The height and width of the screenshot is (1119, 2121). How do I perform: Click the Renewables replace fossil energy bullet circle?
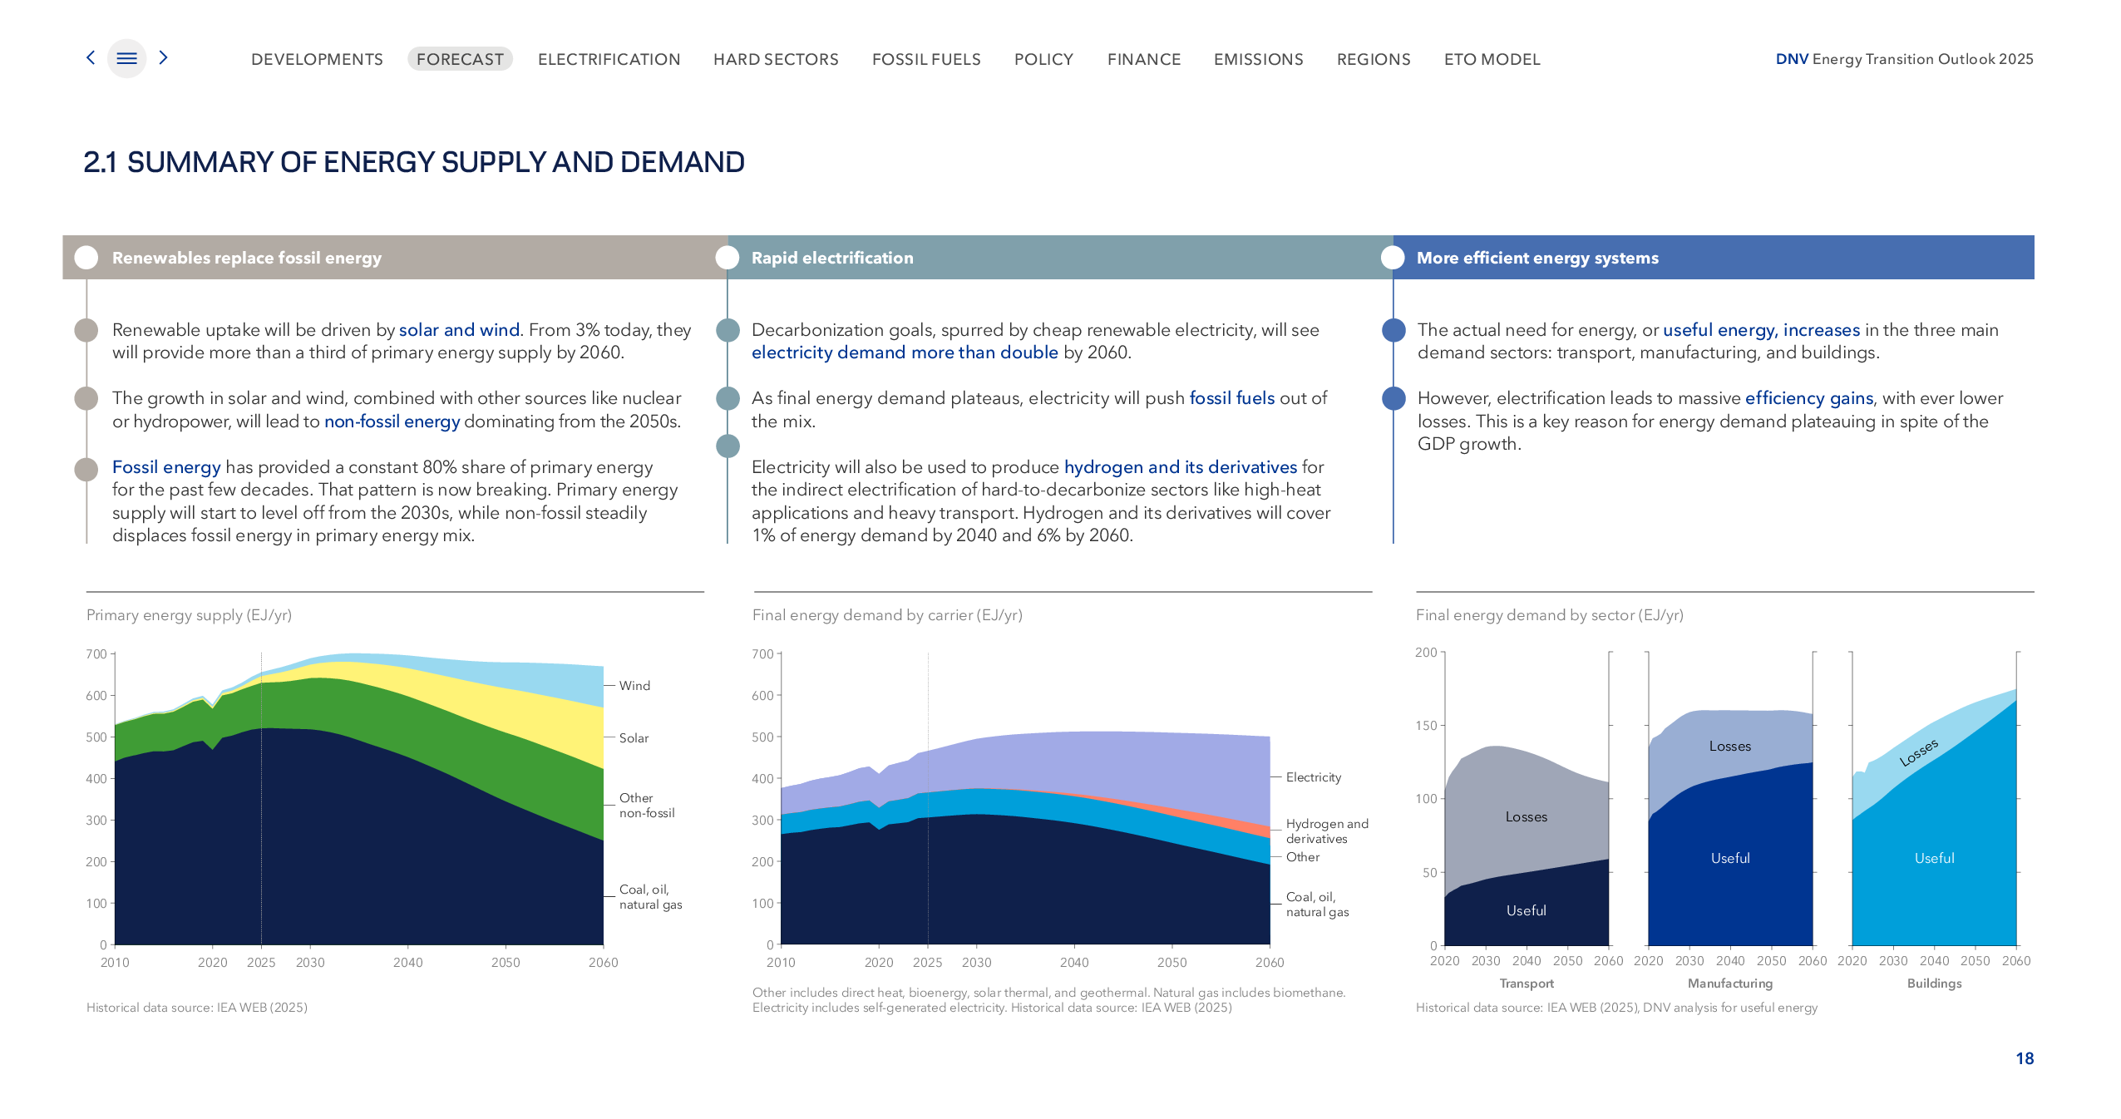point(86,258)
